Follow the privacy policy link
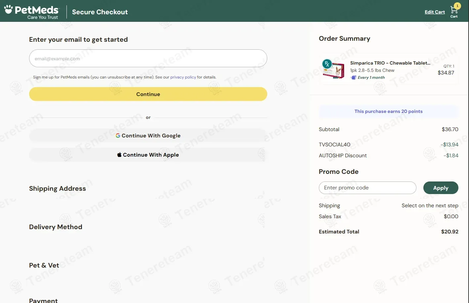This screenshot has height=303, width=469. [x=183, y=77]
